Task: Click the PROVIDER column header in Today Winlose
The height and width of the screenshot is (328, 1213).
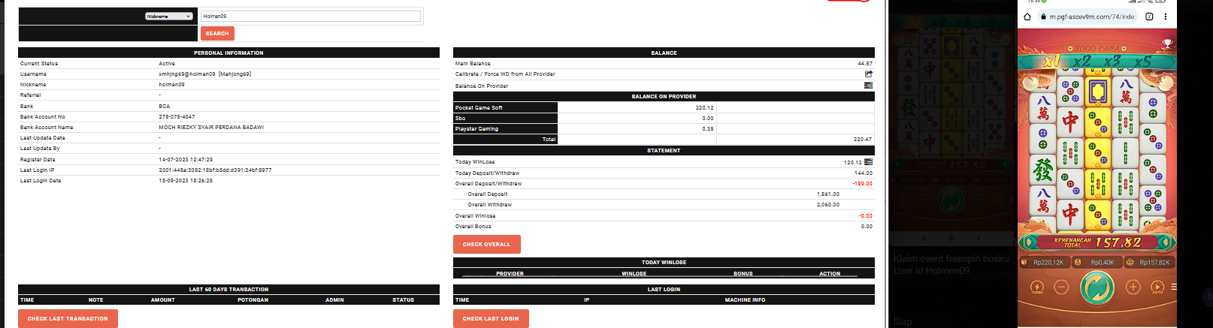Action: [510, 273]
